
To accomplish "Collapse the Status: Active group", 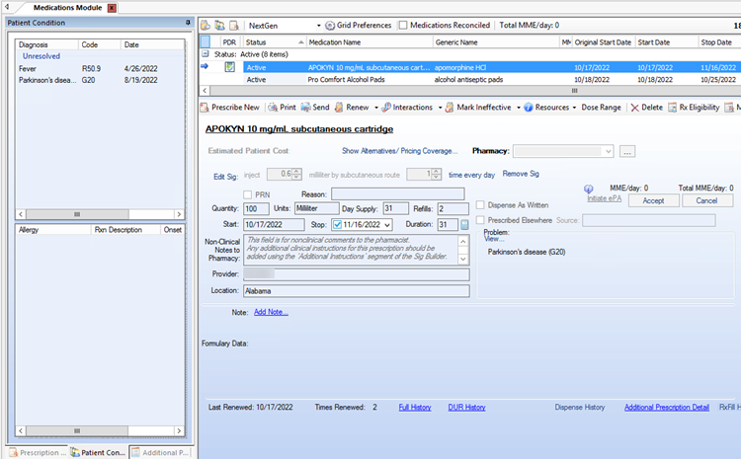I will click(x=206, y=54).
